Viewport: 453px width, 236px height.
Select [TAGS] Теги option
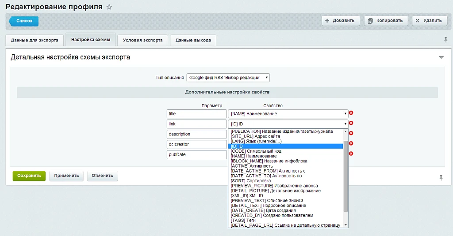(x=285, y=220)
